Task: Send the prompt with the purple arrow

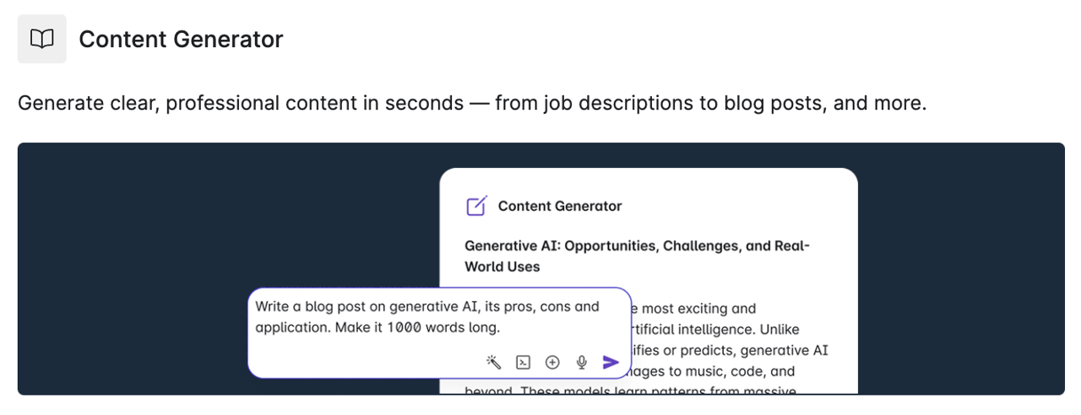Action: [611, 362]
